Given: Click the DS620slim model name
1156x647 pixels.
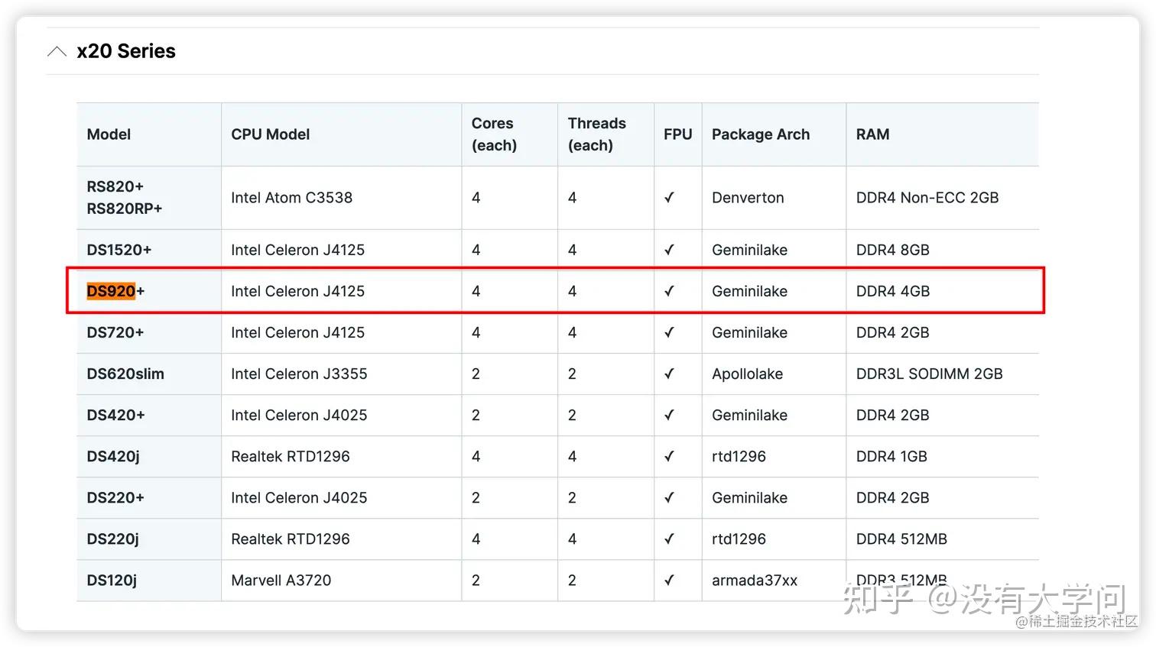Looking at the screenshot, I should (x=125, y=374).
